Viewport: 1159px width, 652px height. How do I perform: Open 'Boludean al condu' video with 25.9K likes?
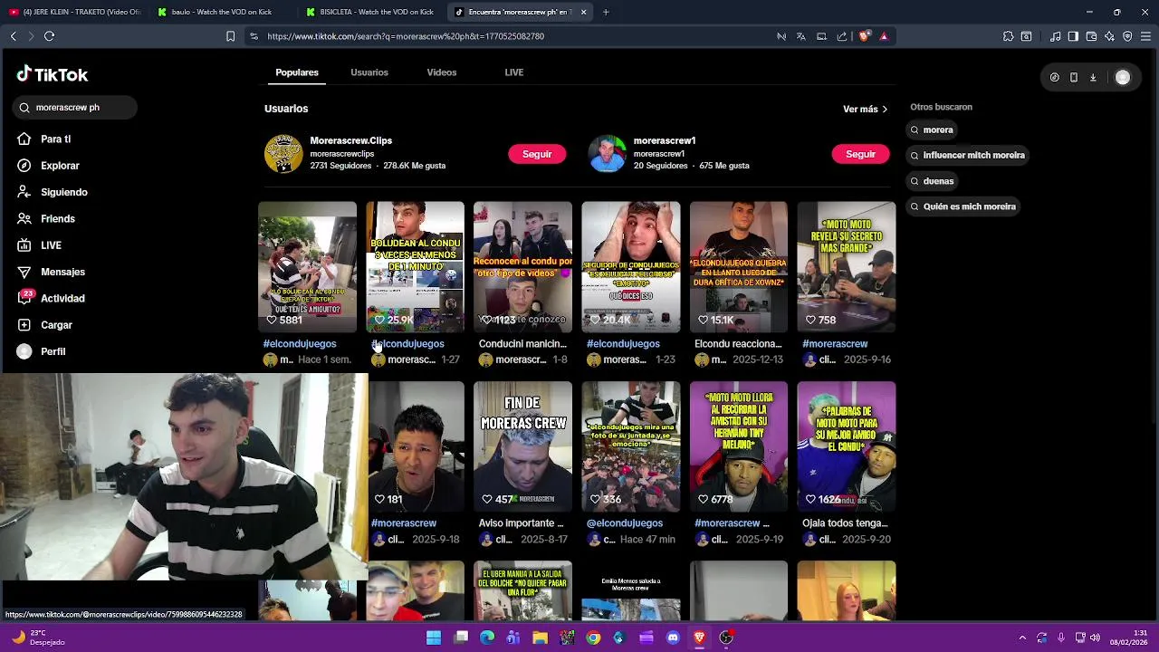click(415, 267)
